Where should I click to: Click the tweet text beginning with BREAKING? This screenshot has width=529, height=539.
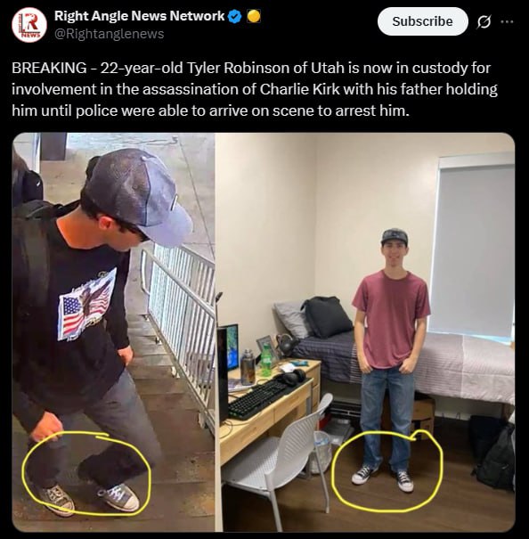point(255,89)
